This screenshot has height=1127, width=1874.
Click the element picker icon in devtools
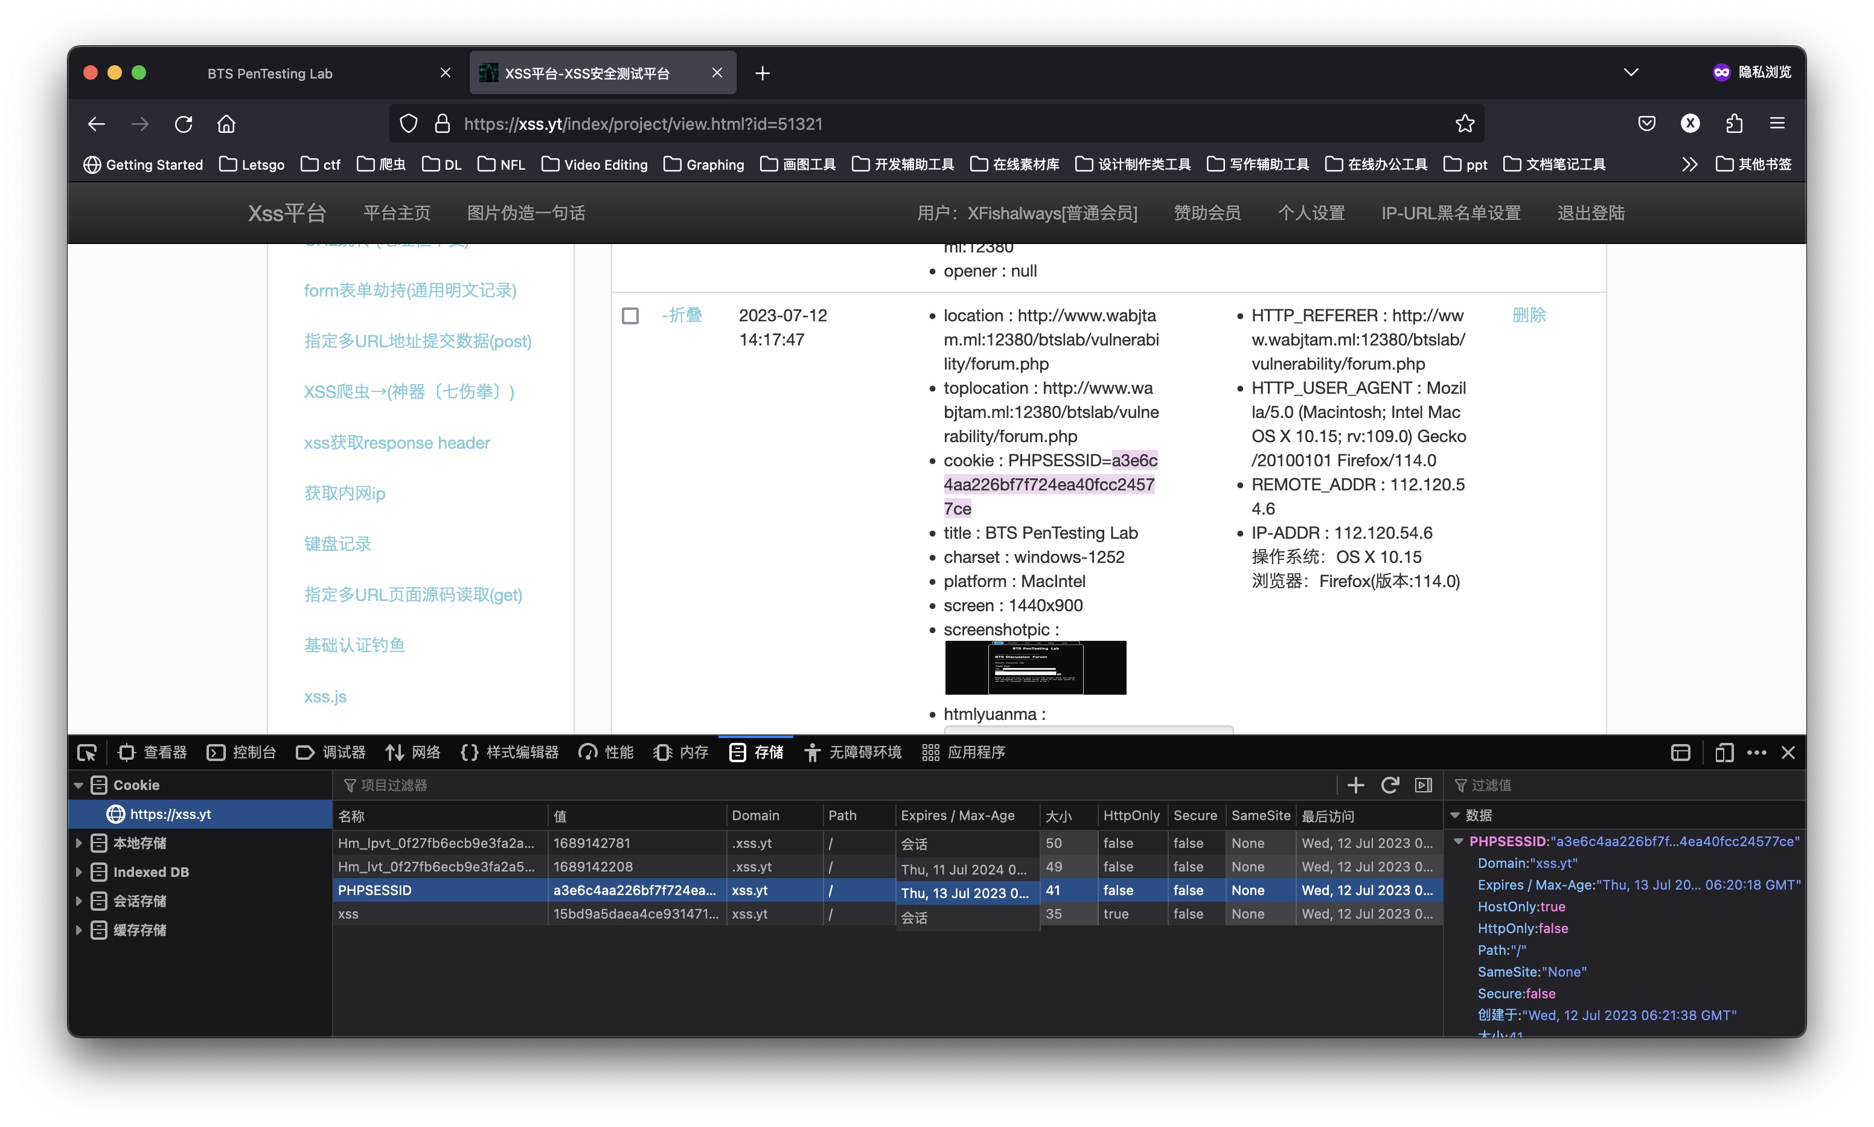(x=86, y=752)
